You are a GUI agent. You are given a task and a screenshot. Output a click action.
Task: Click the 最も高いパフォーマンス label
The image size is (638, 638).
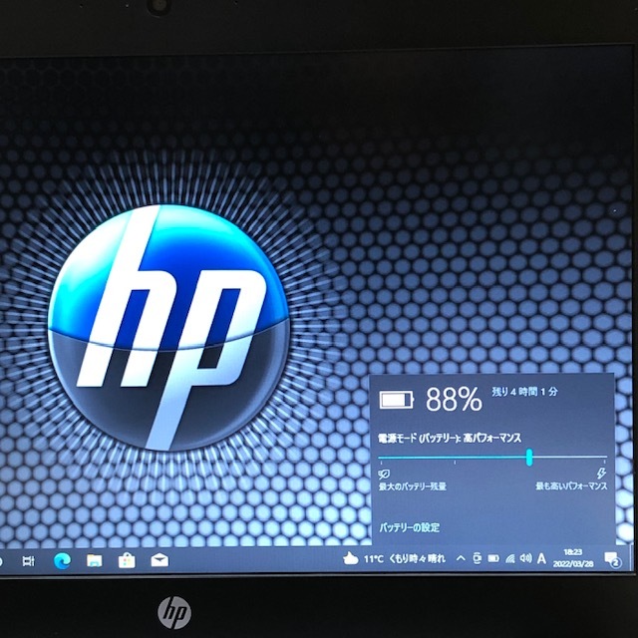pos(571,485)
